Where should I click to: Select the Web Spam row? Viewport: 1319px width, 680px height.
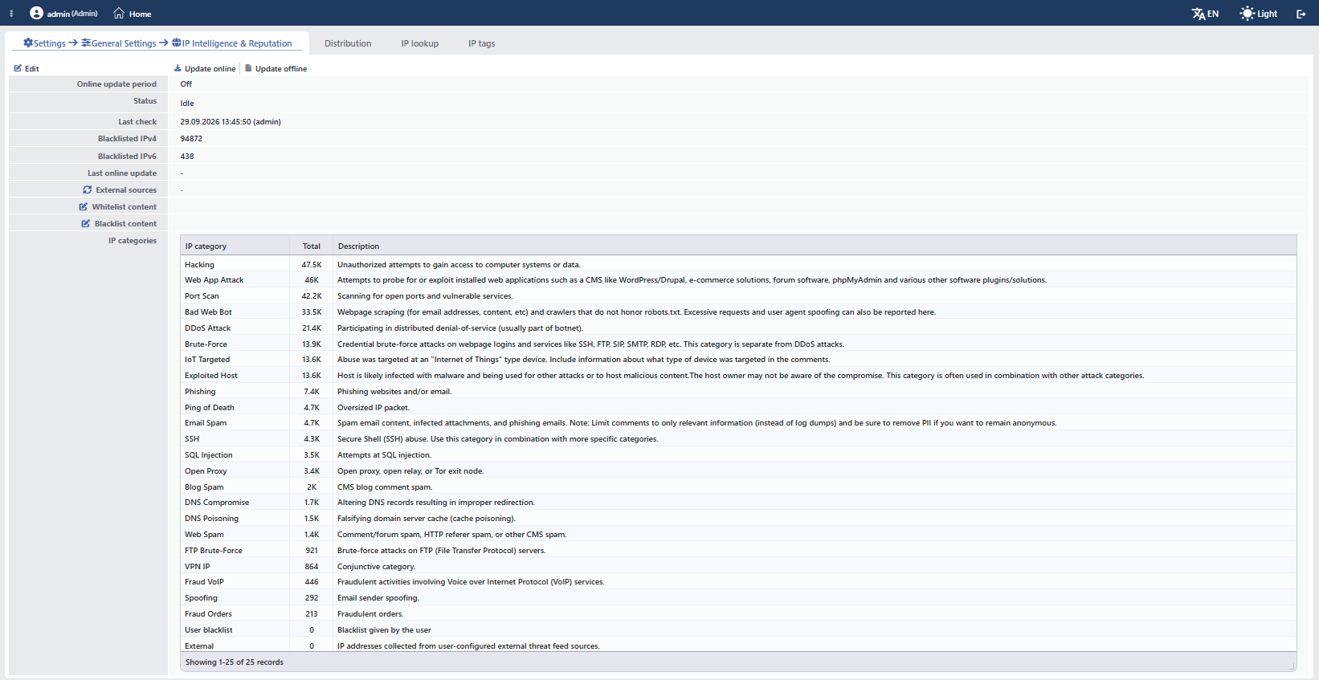[x=738, y=535]
